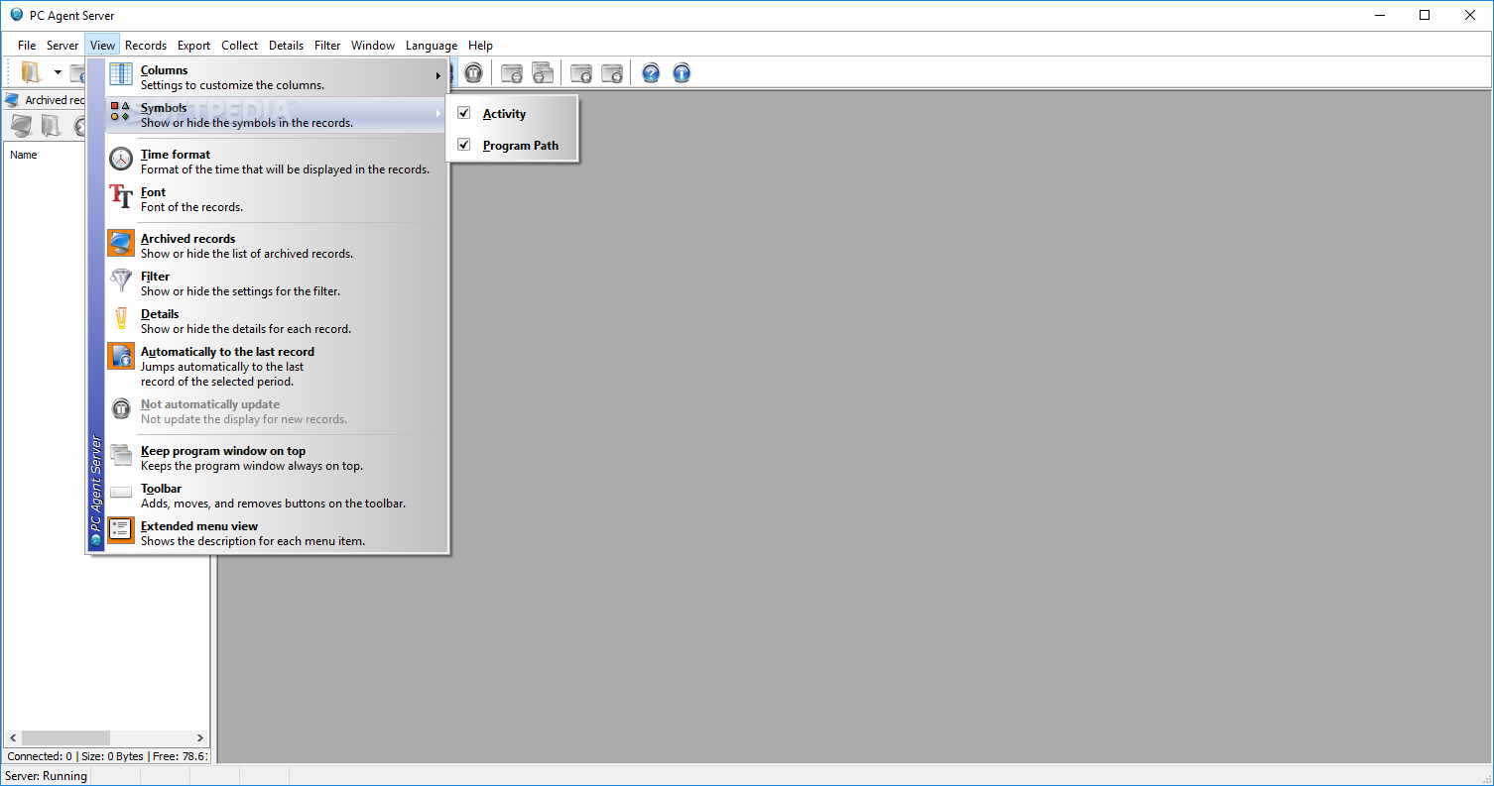Click the Name column header
Image resolution: width=1494 pixels, height=786 pixels.
(x=24, y=155)
